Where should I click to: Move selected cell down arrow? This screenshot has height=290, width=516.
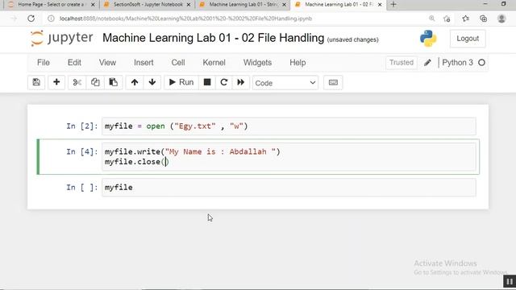152,82
